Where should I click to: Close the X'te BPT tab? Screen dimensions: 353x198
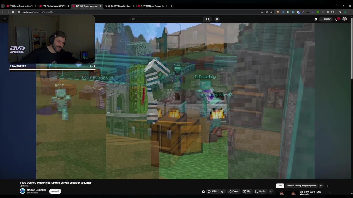tap(134, 6)
